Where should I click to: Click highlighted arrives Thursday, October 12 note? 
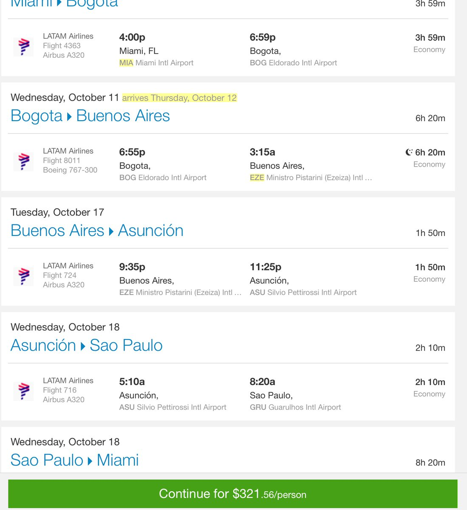179,98
